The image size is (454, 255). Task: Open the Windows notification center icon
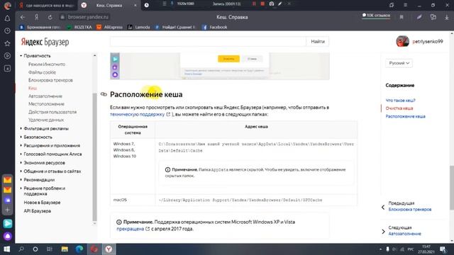click(443, 249)
